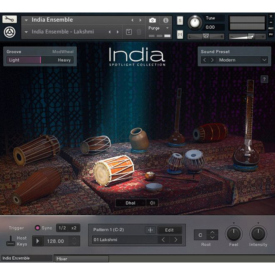Click the Dhol instrument label button
275x275 pixels.
[130, 203]
